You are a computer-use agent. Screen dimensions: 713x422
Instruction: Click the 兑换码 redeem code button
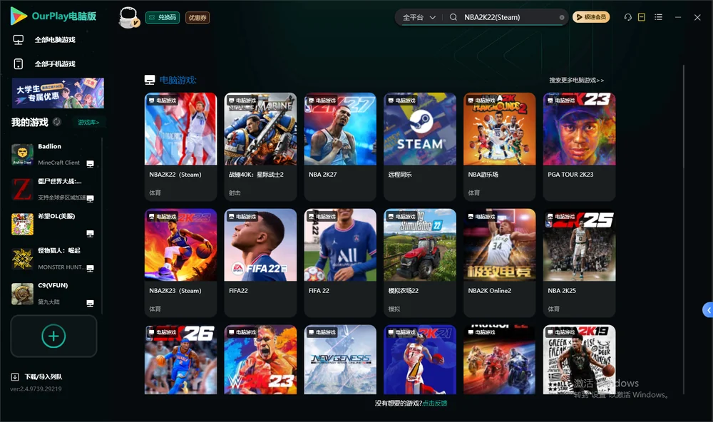163,18
